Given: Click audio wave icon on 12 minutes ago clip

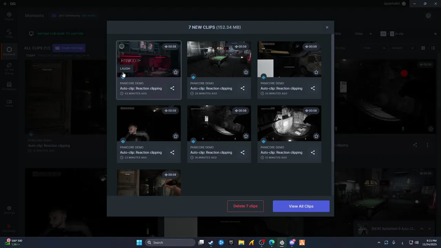Looking at the screenshot, I should 264,141.
